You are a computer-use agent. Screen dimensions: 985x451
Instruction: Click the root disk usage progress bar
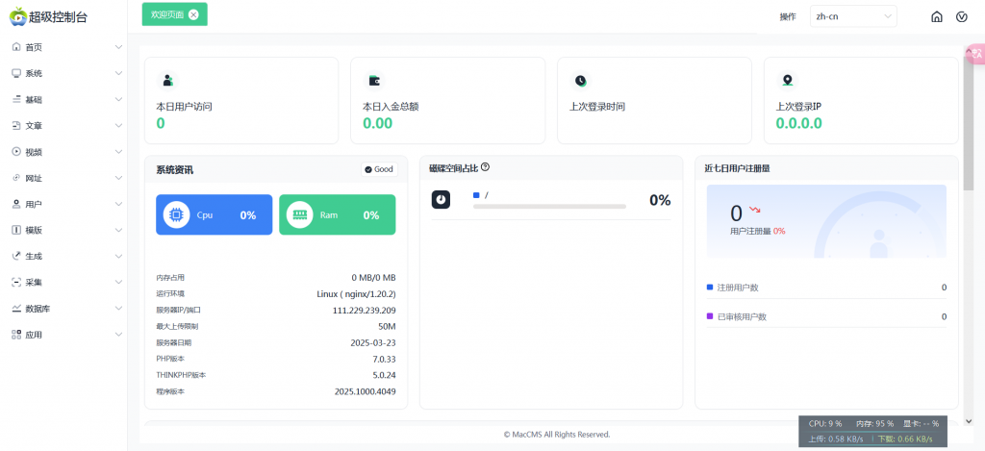549,206
